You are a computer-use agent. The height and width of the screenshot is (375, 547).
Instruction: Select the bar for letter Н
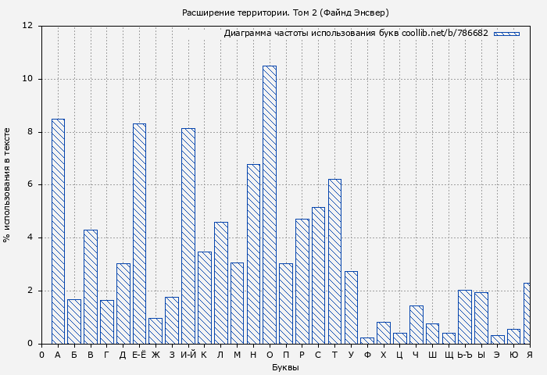(x=253, y=254)
